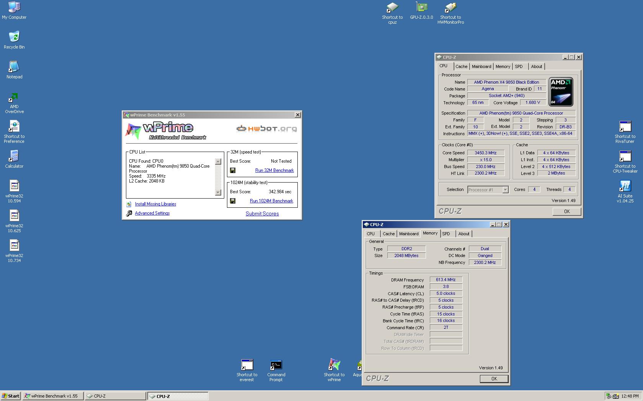Click save icon beside Run 1024M Benchmark
Viewport: 643px width, 401px height.
click(x=233, y=201)
